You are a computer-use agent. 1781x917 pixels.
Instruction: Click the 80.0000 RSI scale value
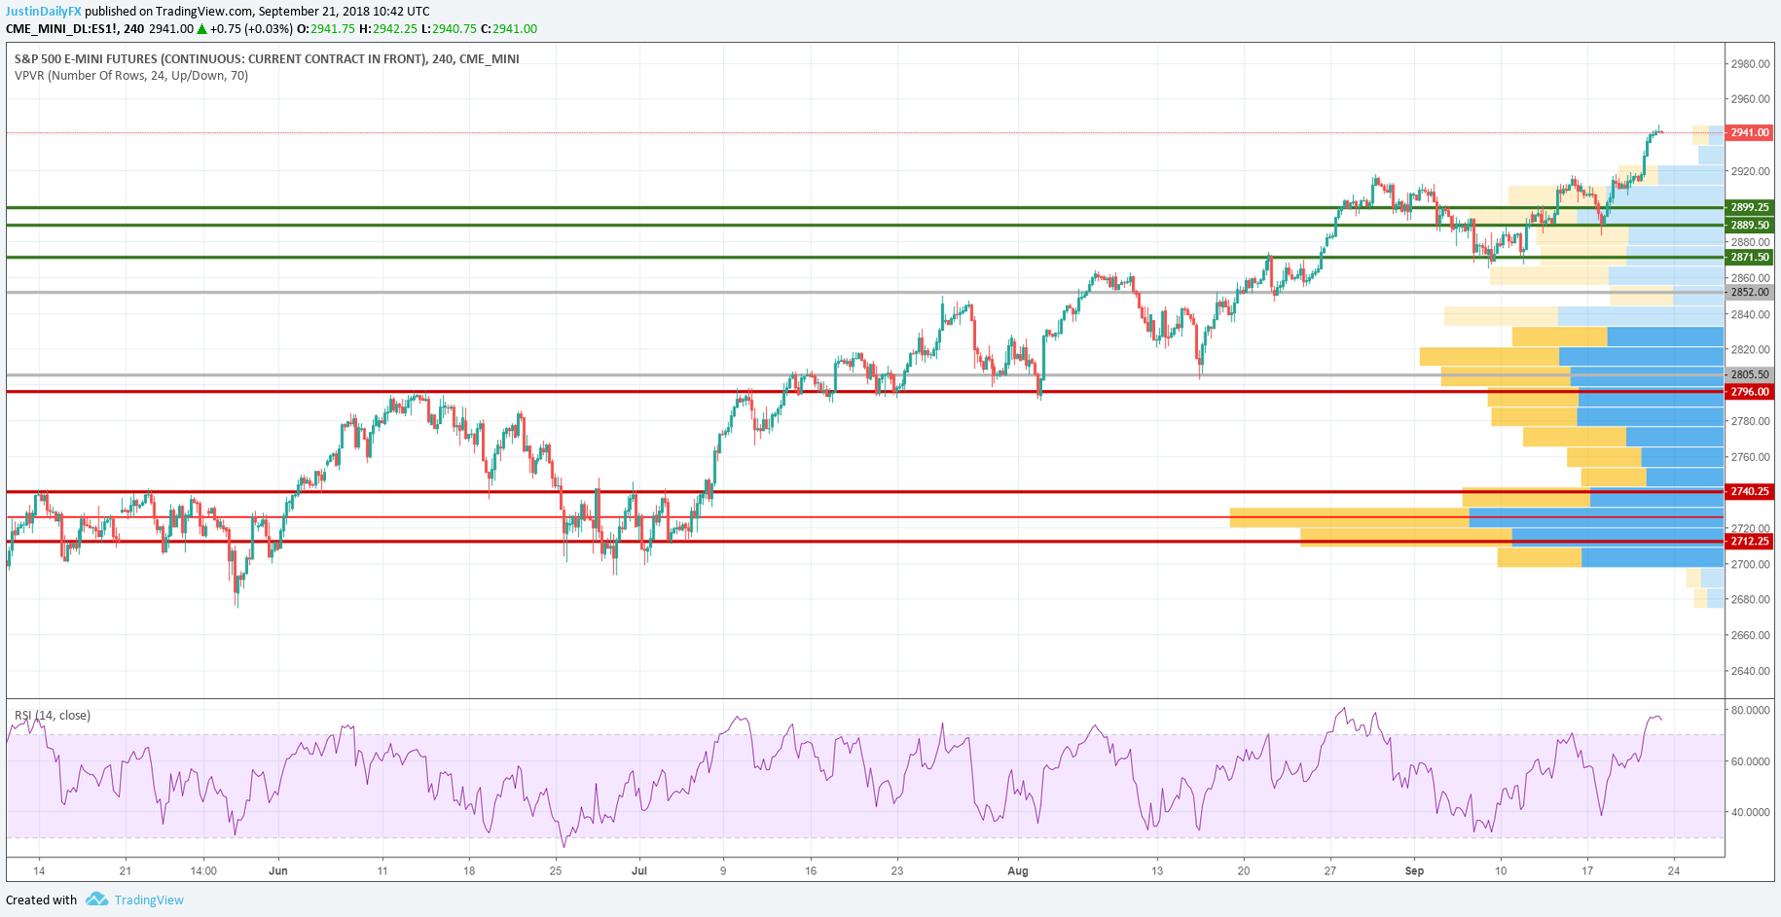(1749, 710)
